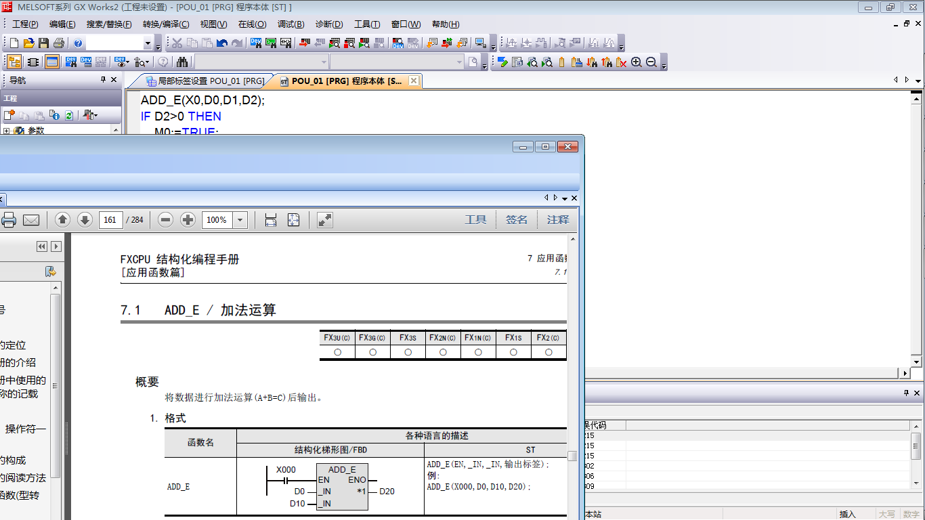The height and width of the screenshot is (520, 925).
Task: Click the PDF zoom-in plus button
Action: (x=188, y=220)
